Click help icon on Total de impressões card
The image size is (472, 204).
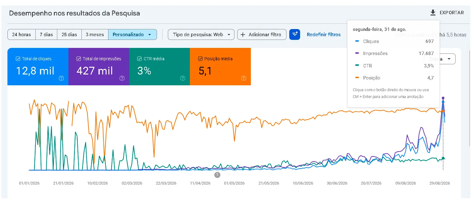122,78
